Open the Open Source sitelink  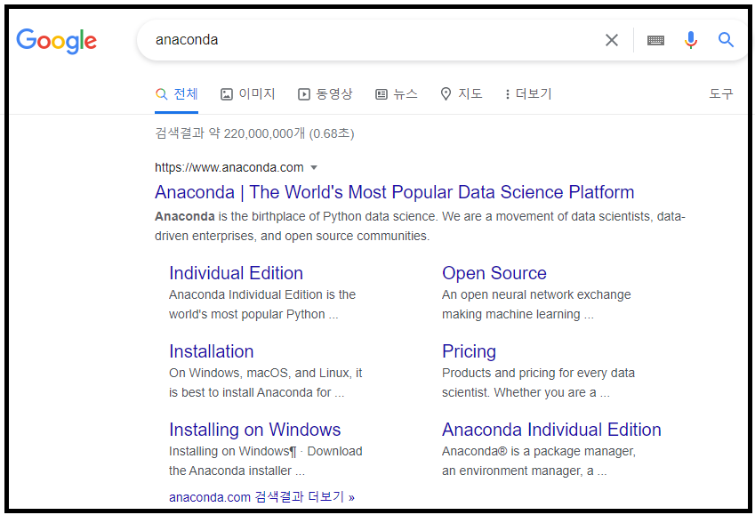point(494,273)
